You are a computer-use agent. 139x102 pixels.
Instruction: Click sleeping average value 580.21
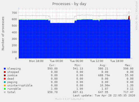[x=103, y=69]
